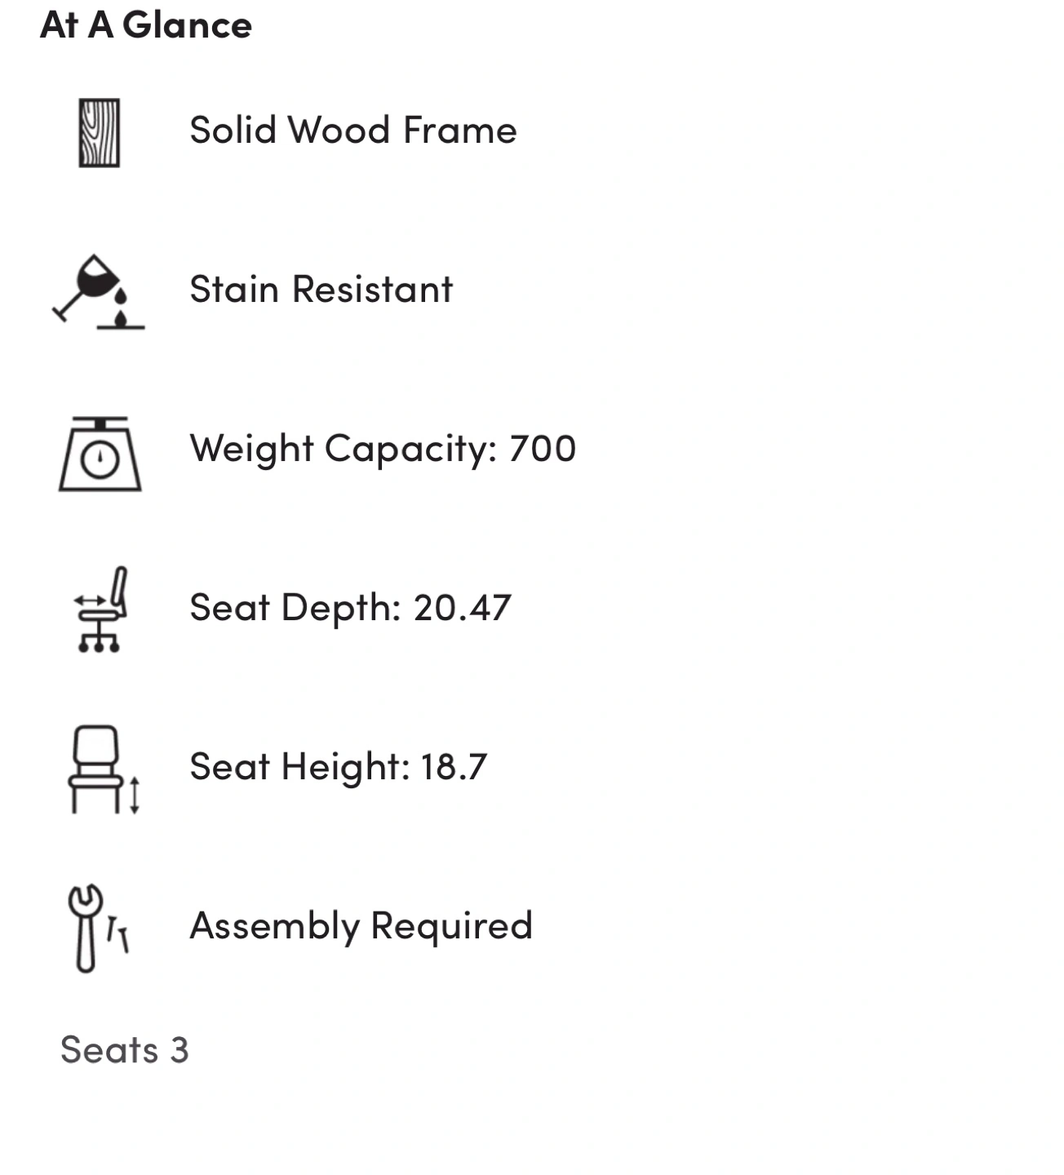This screenshot has width=1064, height=1175.
Task: Click the 18.7 seat height value
Action: (454, 767)
